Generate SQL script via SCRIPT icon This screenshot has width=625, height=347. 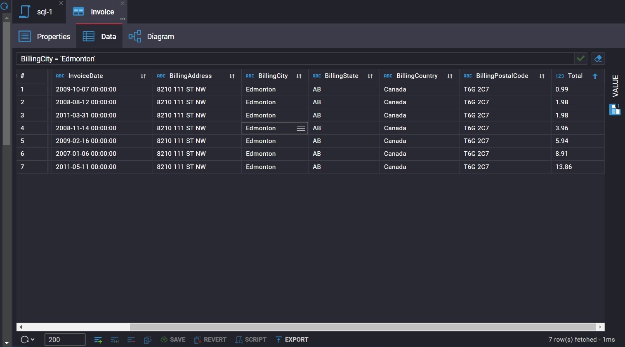(251, 340)
